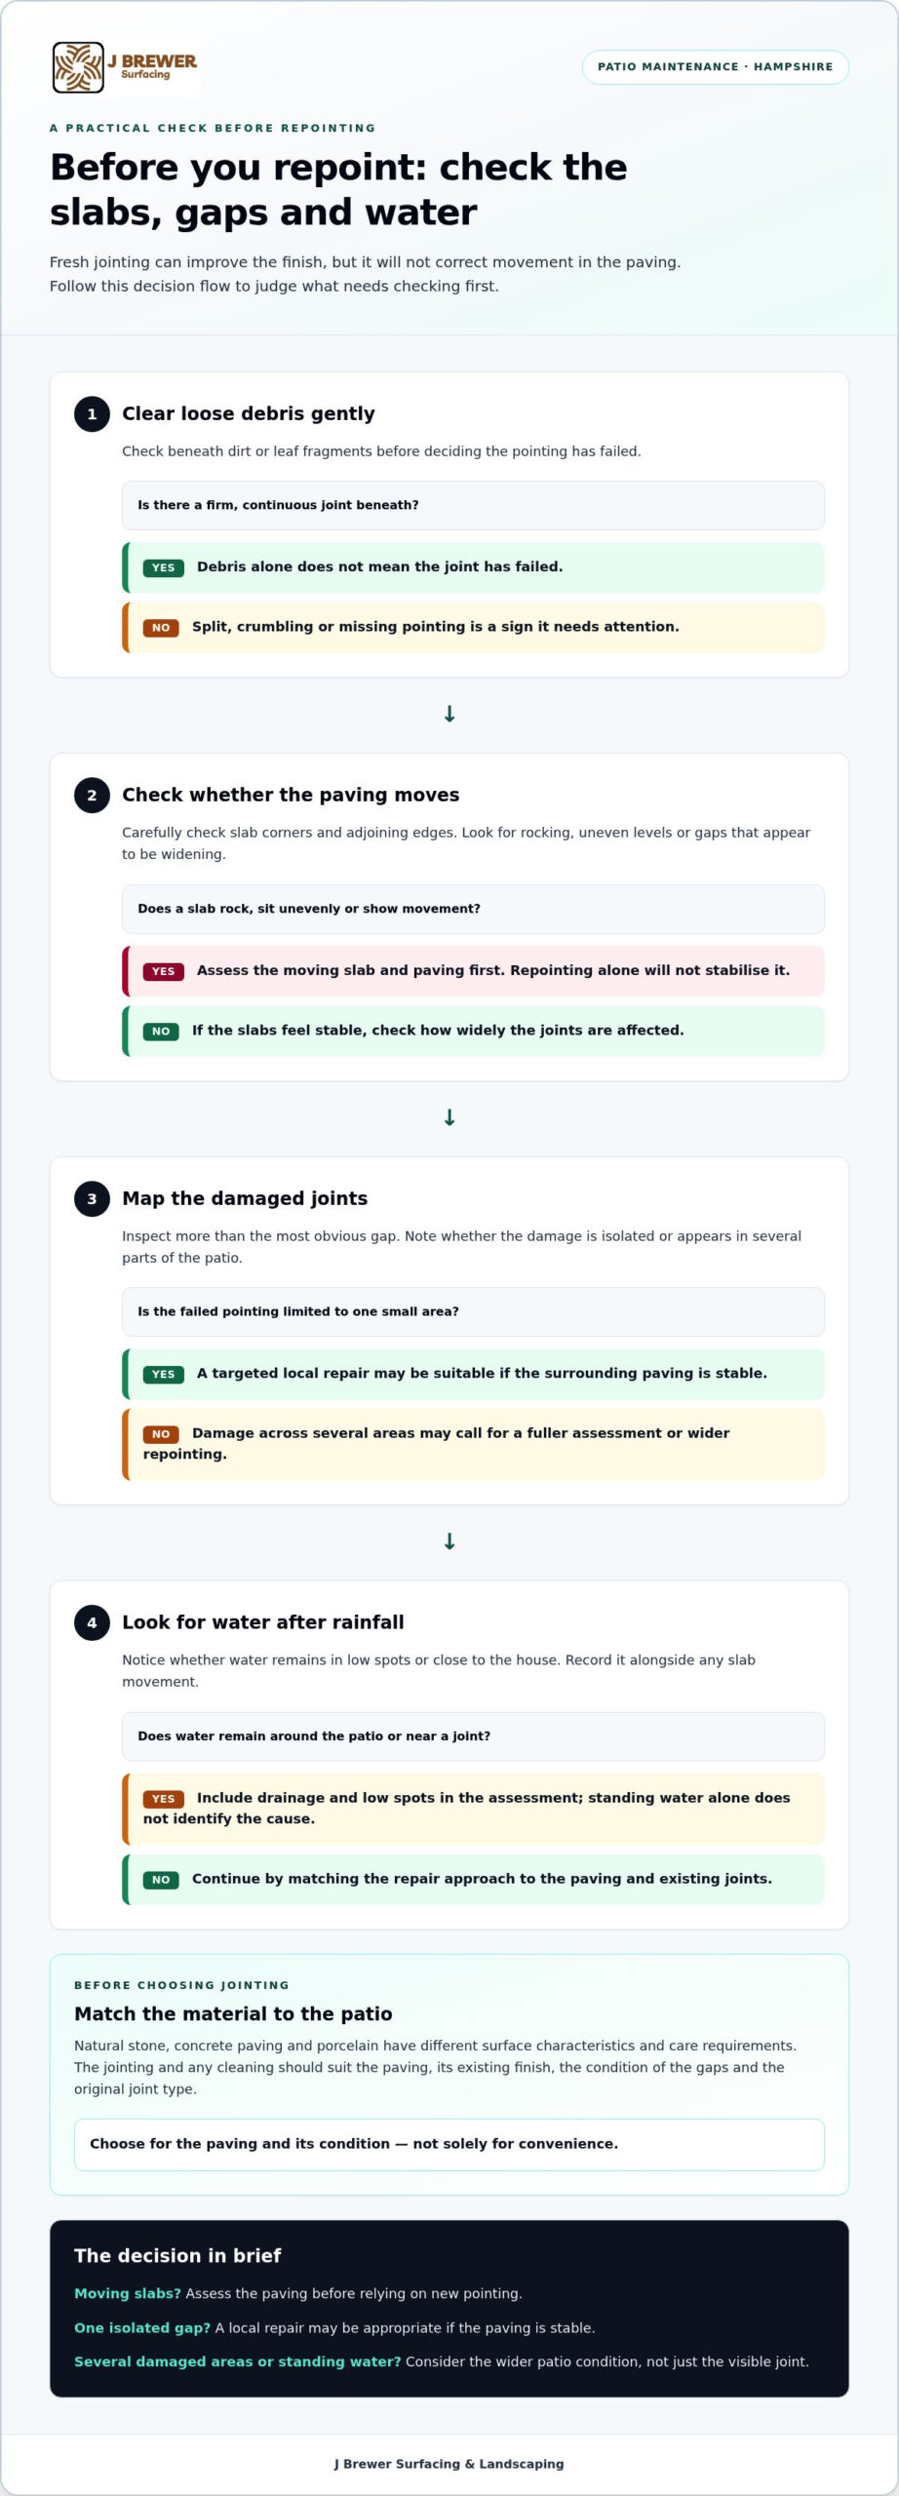This screenshot has width=899, height=2496.
Task: Click 'Choose for the paving and its condition' box
Action: pos(449,2144)
